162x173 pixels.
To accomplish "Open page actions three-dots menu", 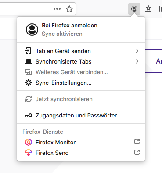I will [57, 9].
